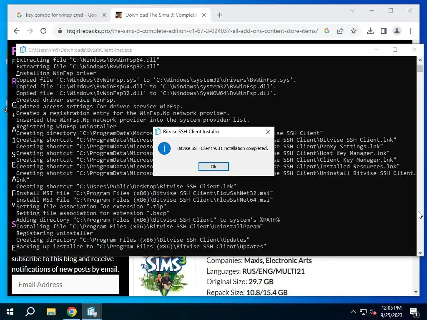Click the Chrome address bar URL

[192, 31]
